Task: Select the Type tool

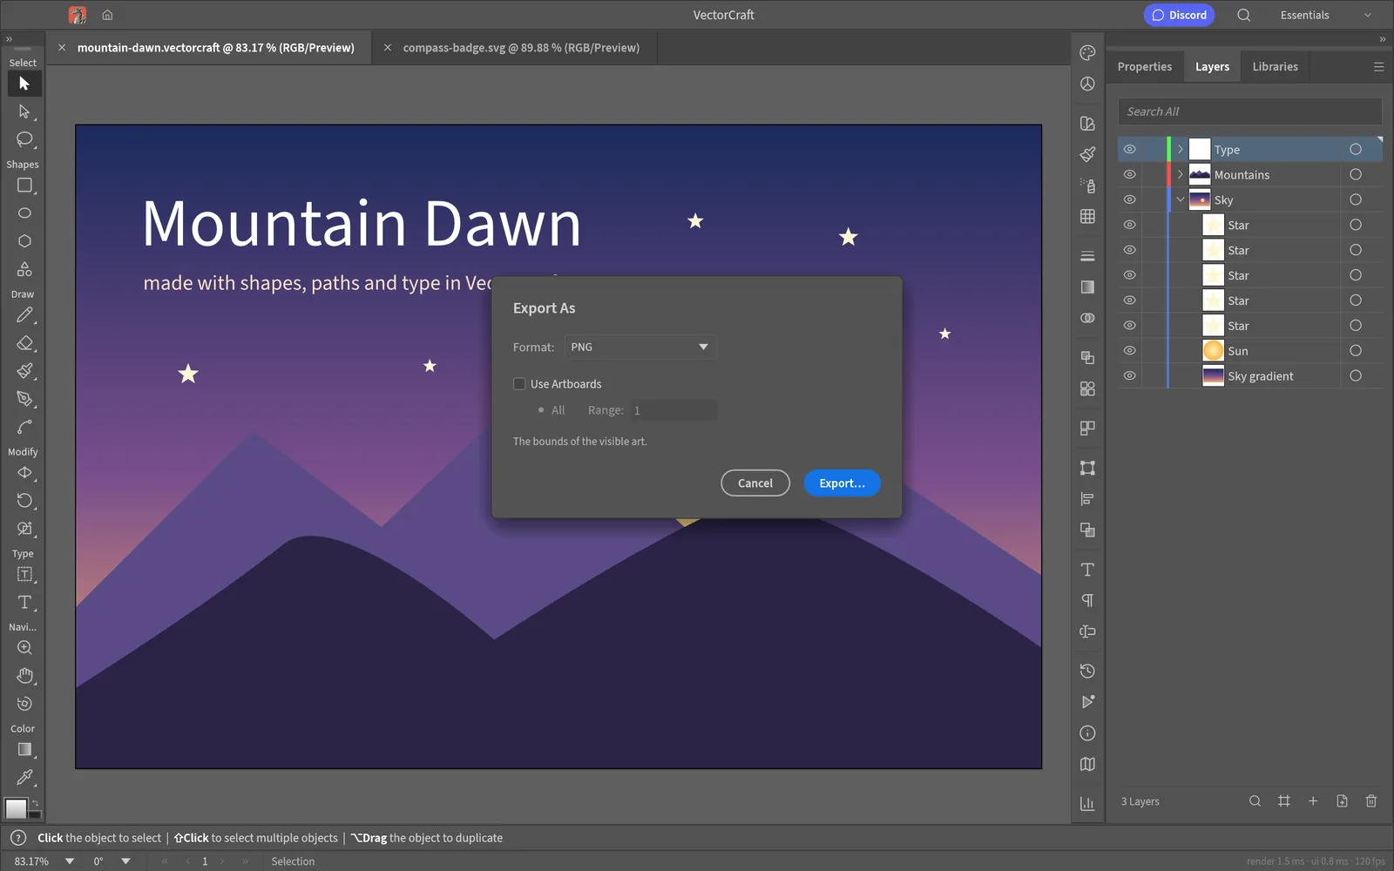Action: point(24,603)
